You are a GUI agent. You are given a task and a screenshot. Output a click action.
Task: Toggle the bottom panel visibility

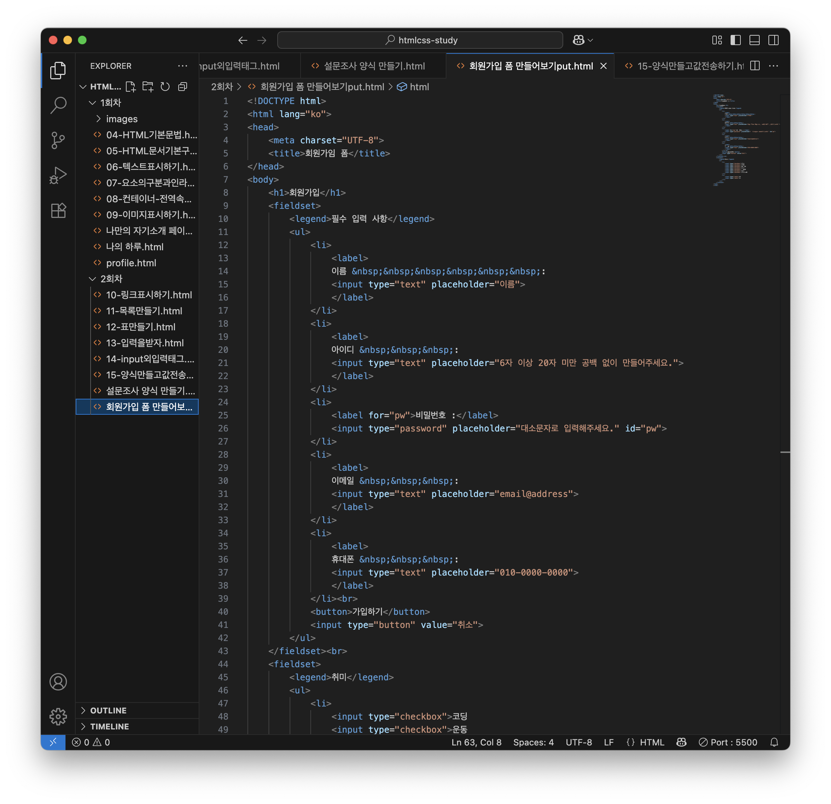755,40
